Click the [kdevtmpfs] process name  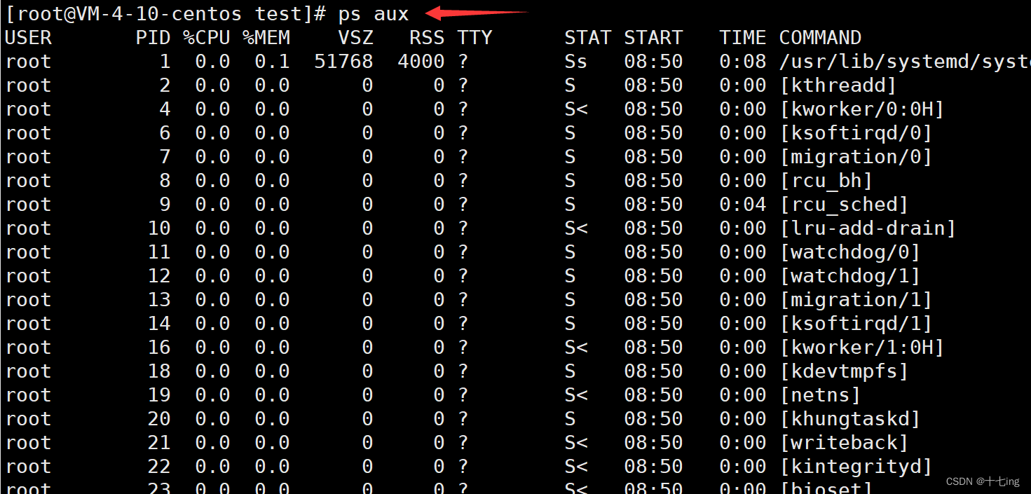coord(844,371)
